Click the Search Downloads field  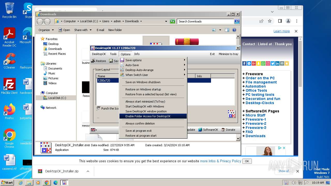click(206, 21)
